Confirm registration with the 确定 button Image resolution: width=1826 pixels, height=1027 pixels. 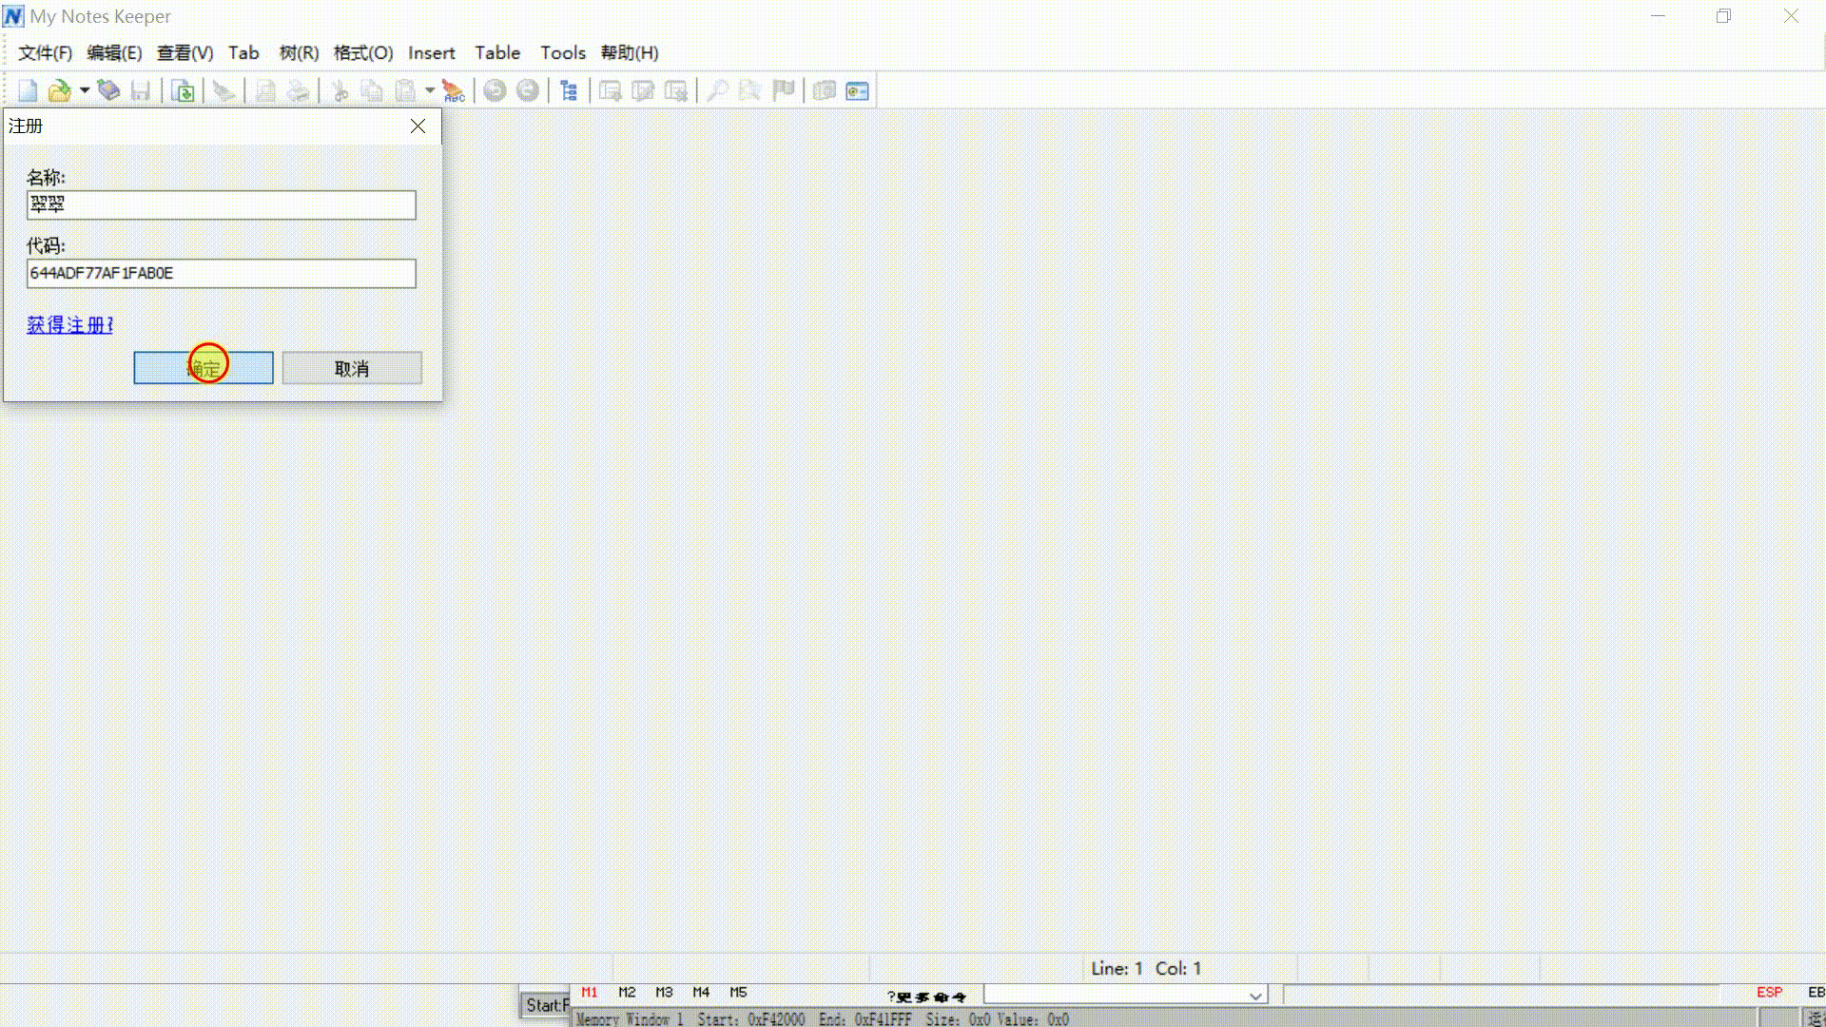(204, 368)
